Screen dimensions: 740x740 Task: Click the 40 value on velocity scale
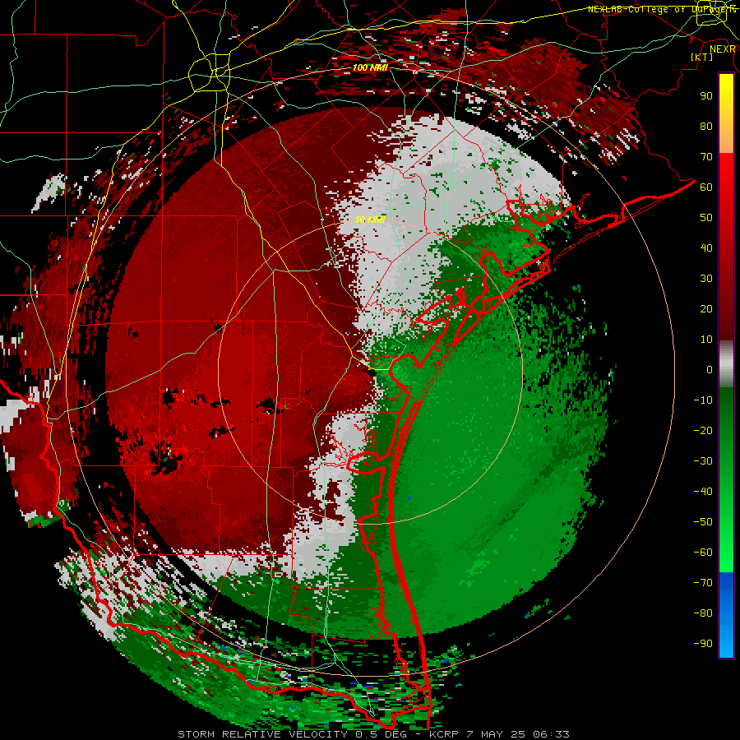[x=706, y=247]
